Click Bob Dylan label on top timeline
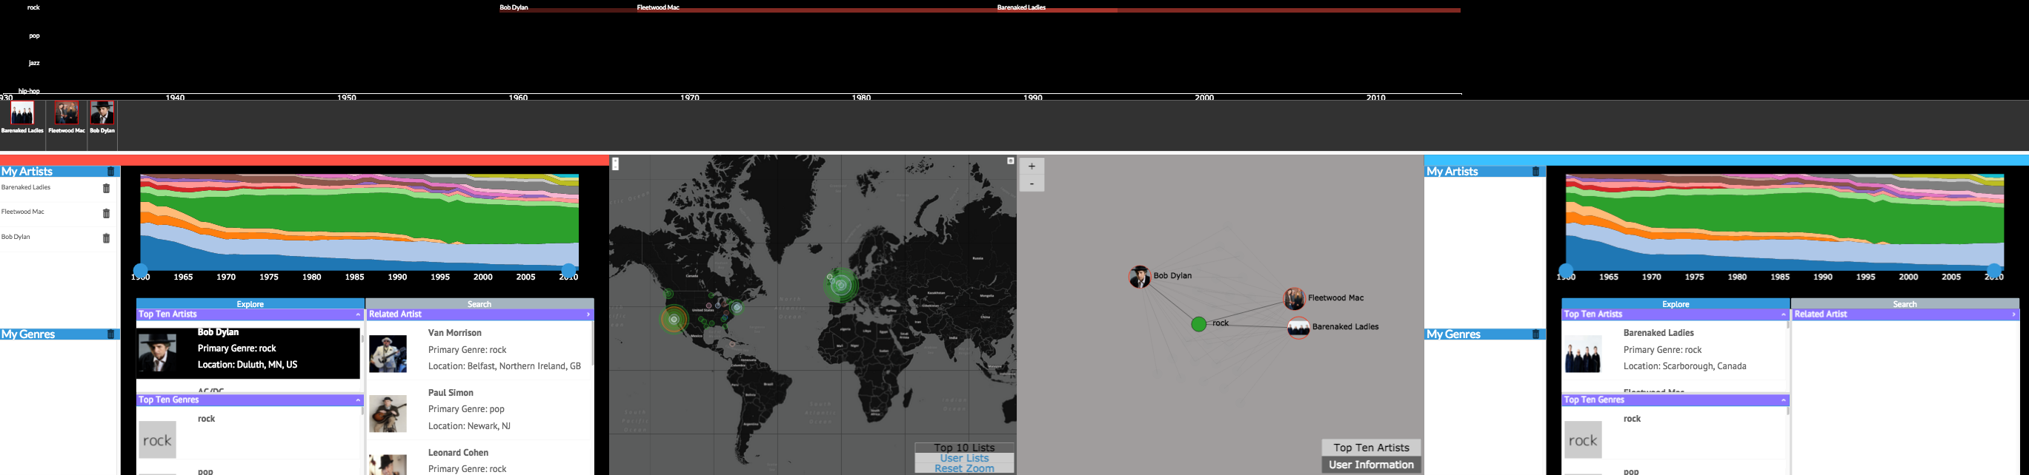This screenshot has height=475, width=2029. [514, 7]
